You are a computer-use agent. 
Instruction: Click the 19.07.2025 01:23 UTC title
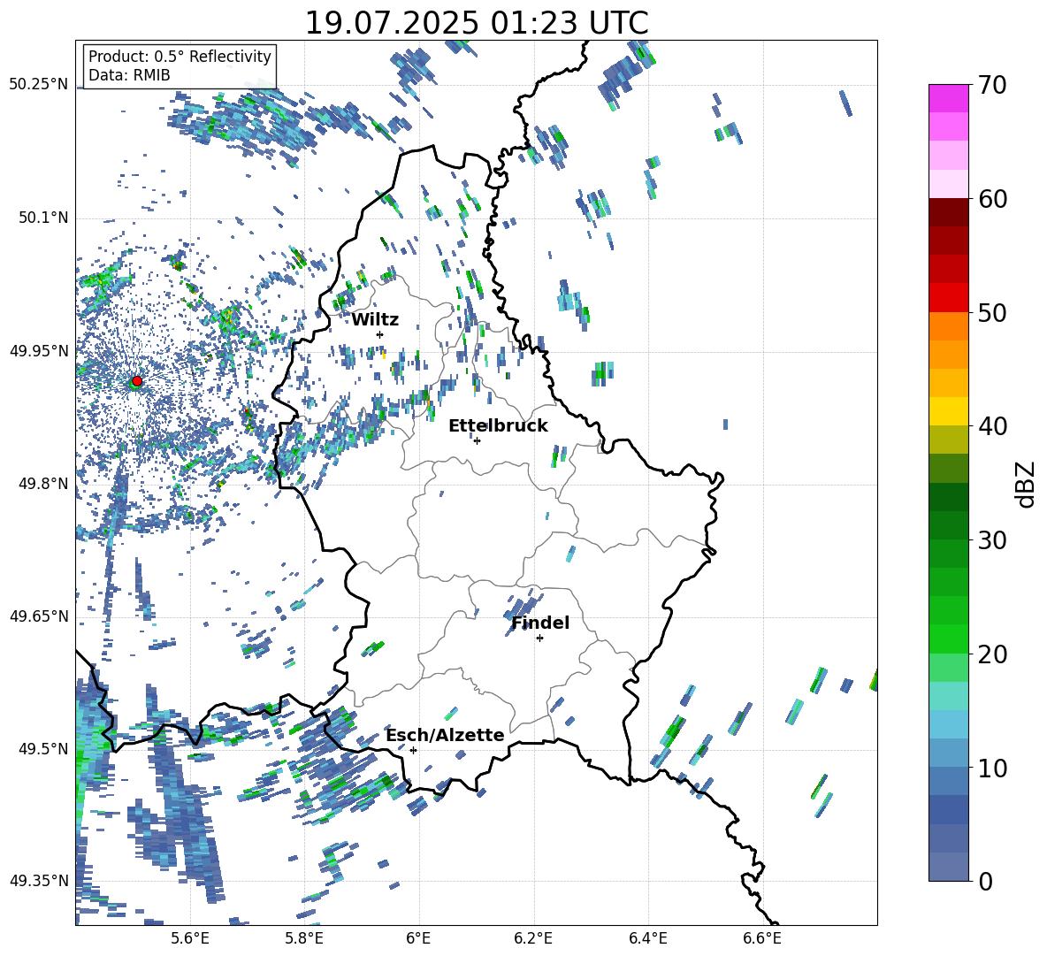coord(477,23)
